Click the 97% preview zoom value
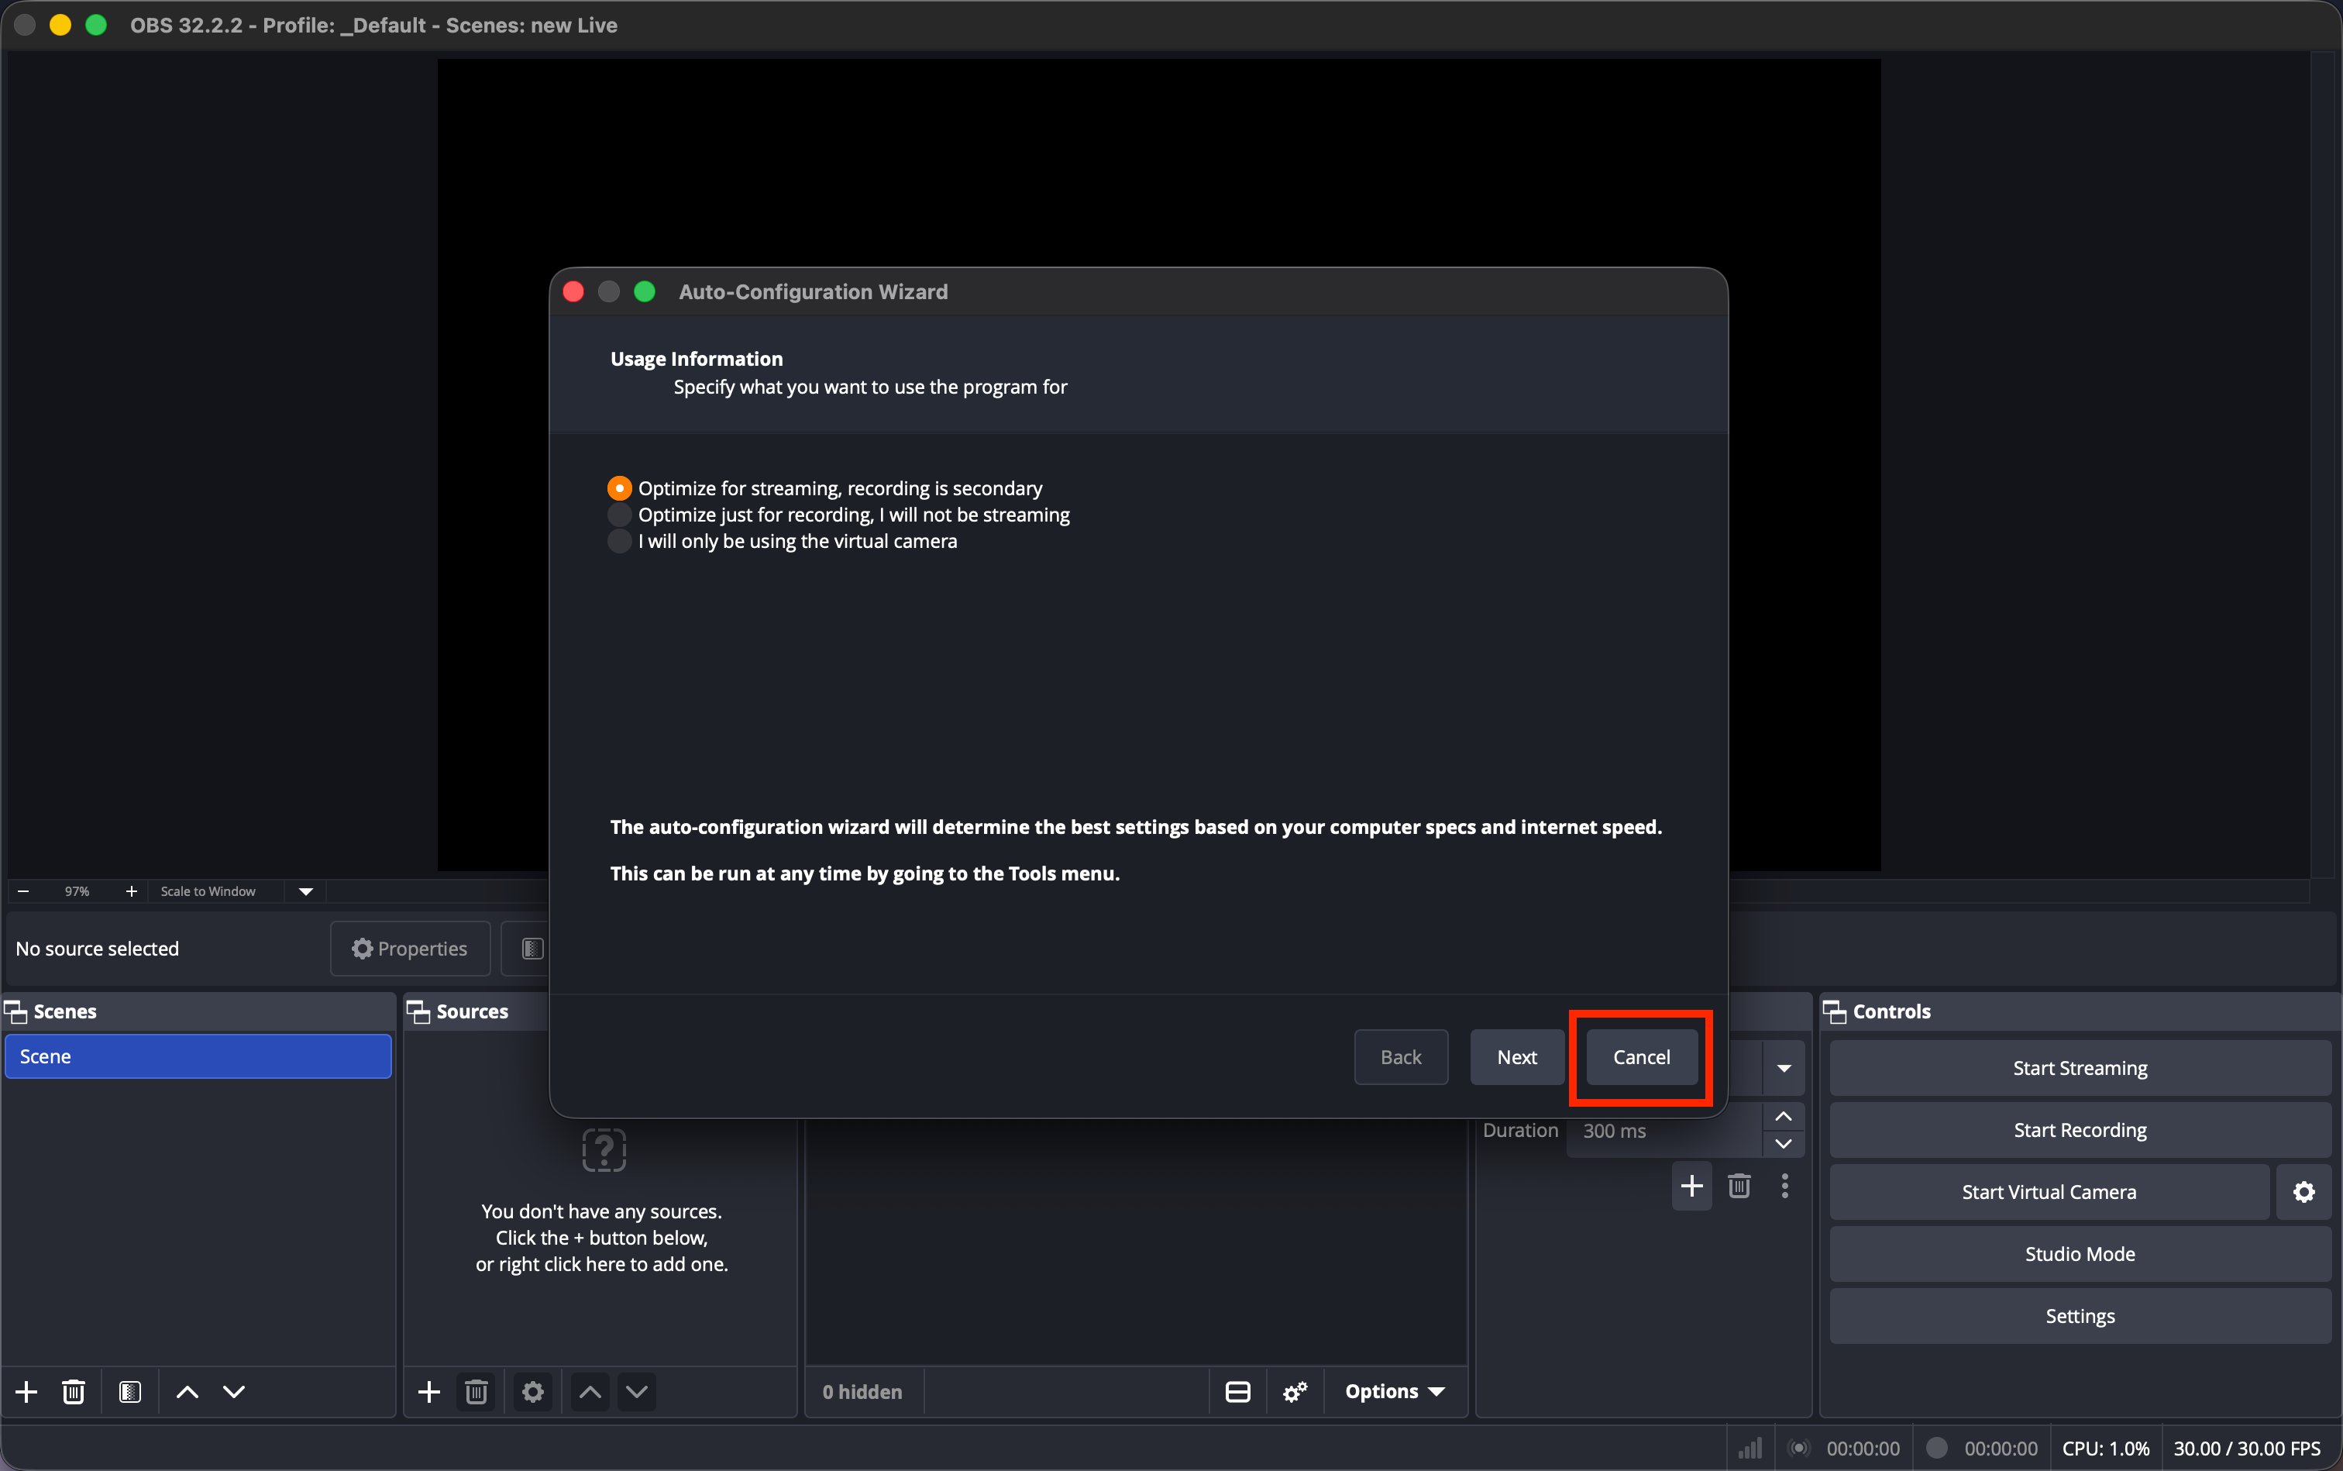2343x1471 pixels. tap(77, 891)
